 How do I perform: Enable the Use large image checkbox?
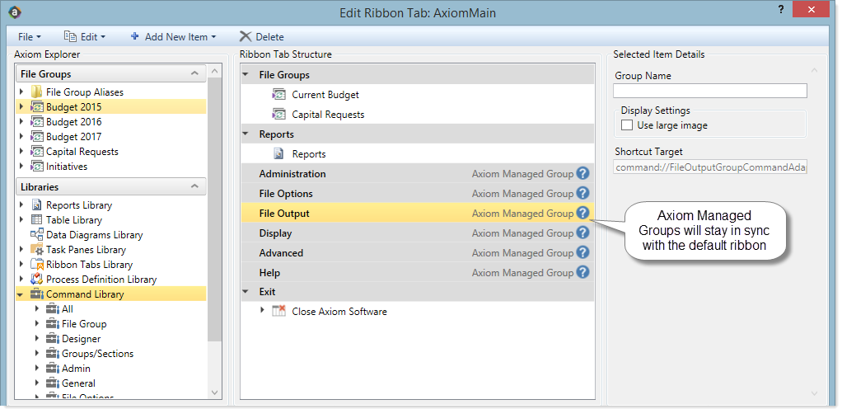point(627,125)
